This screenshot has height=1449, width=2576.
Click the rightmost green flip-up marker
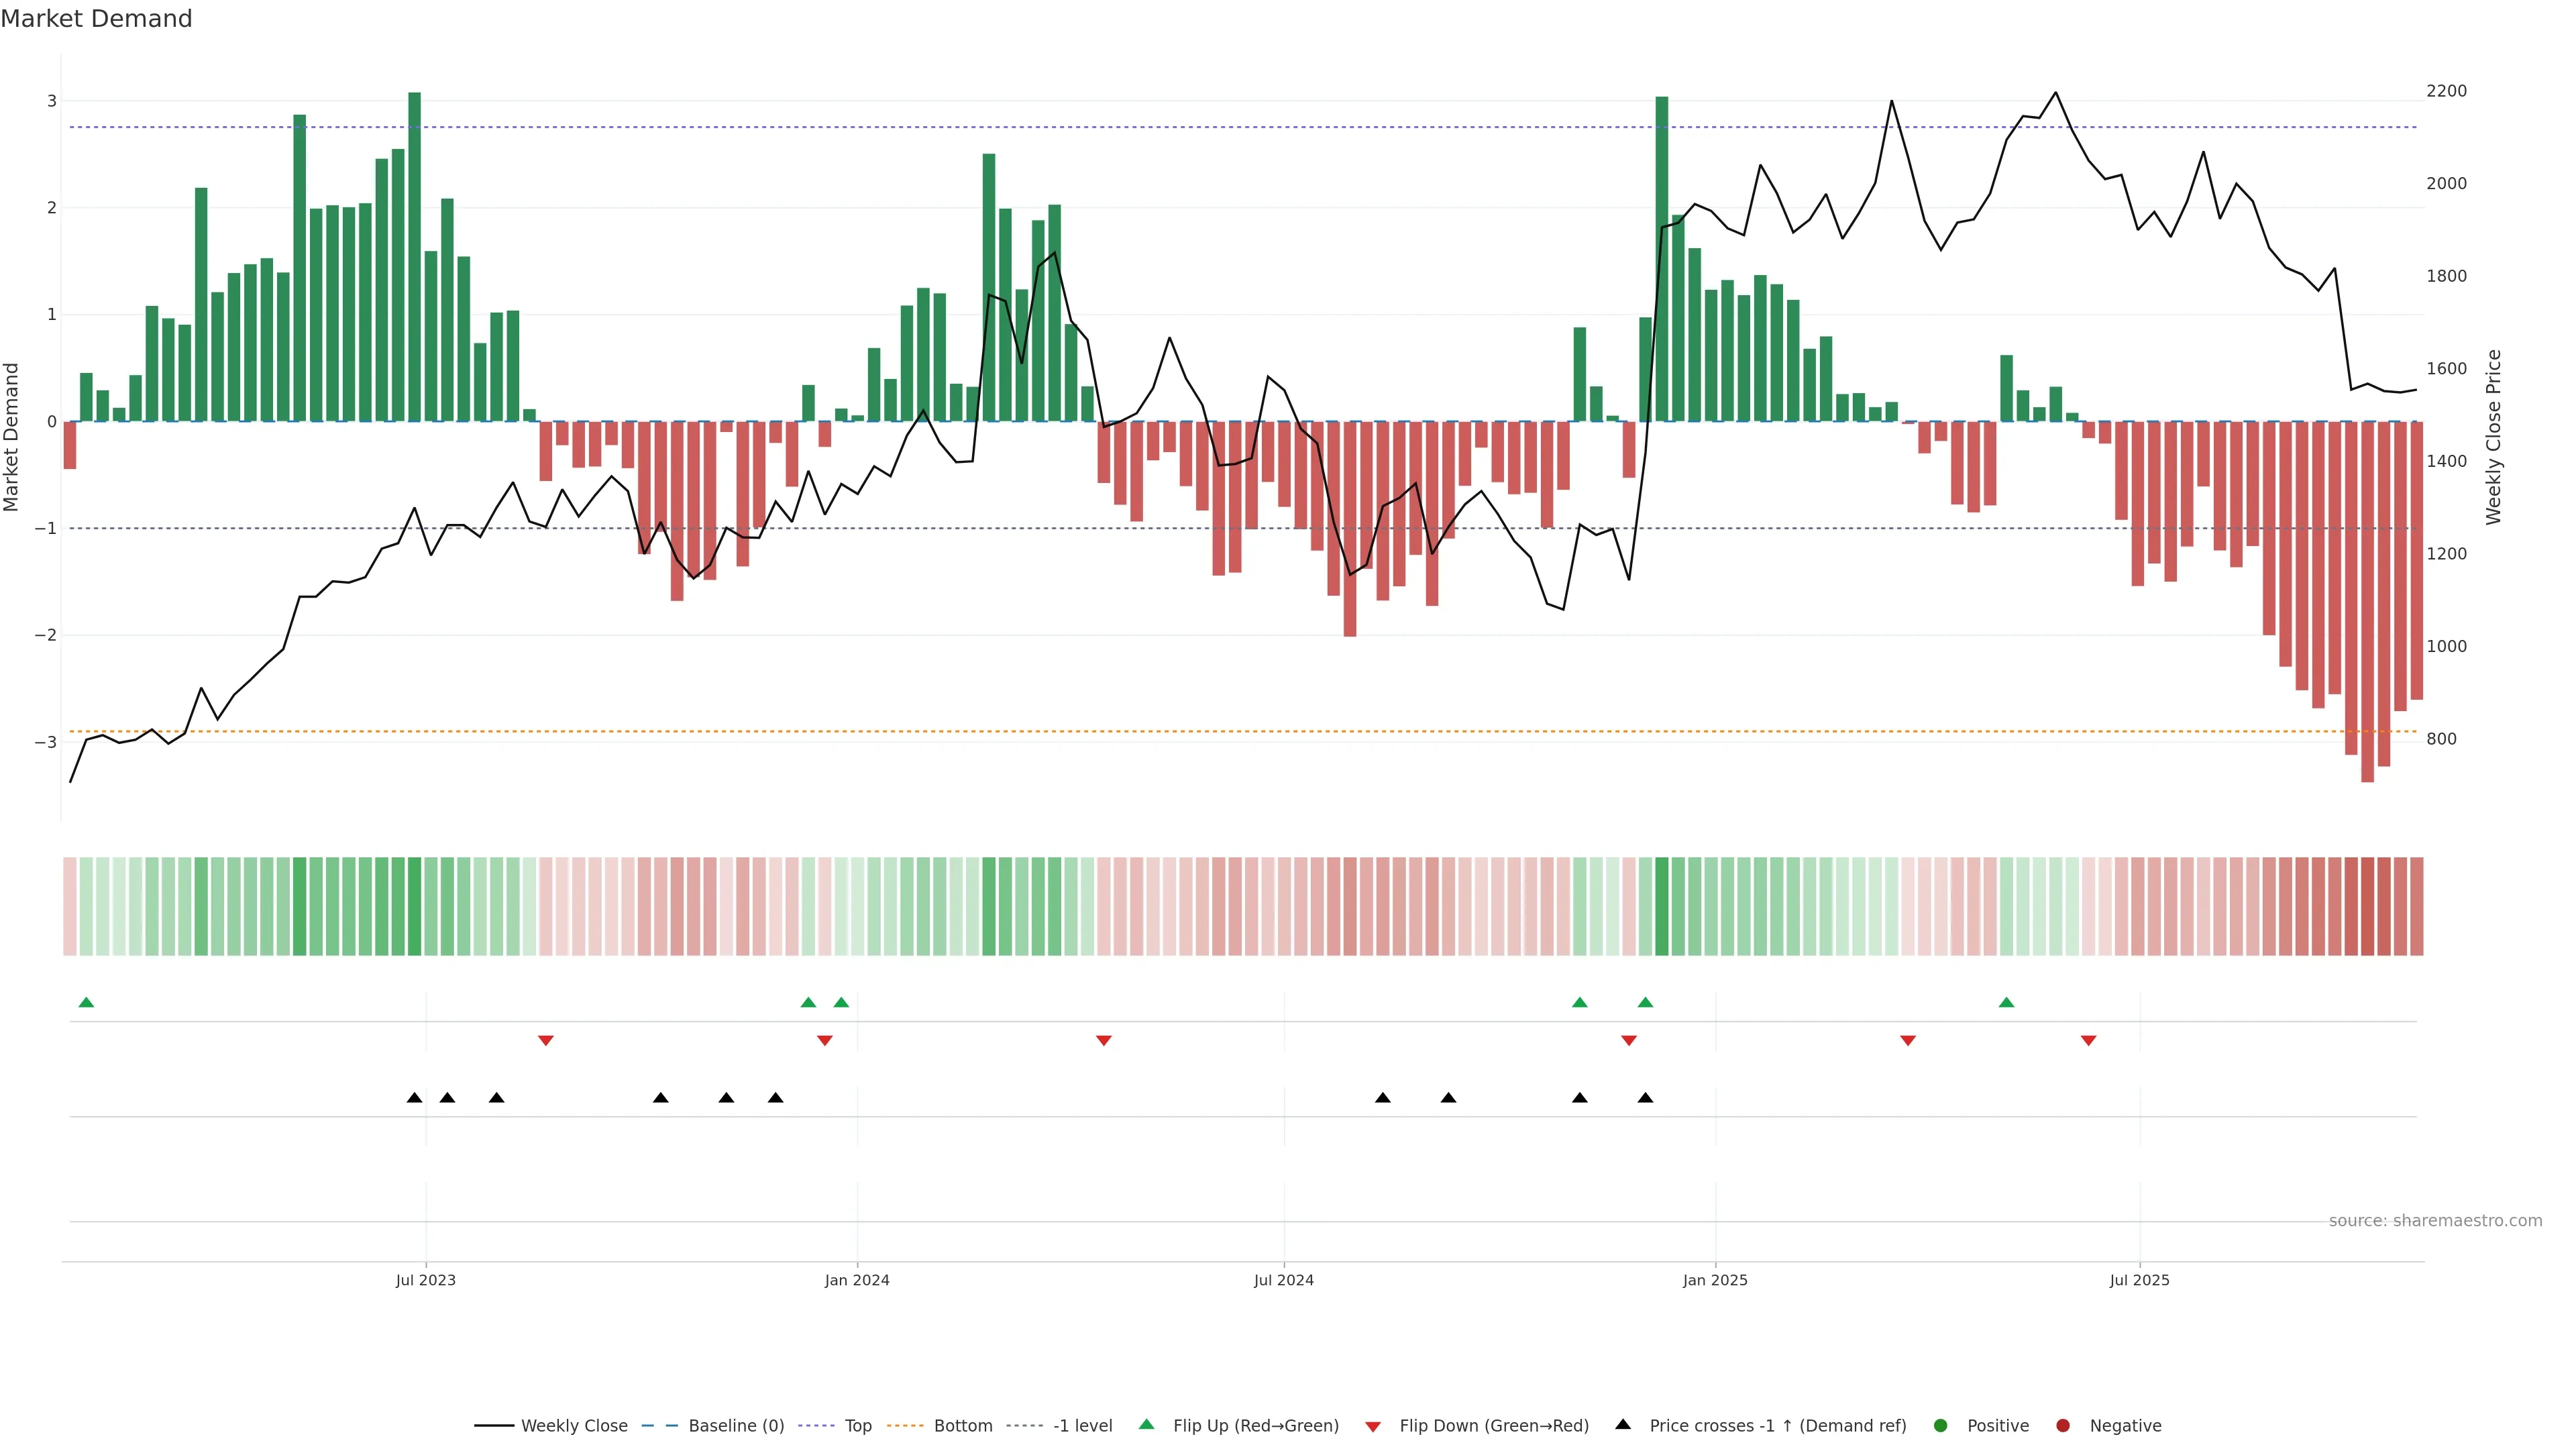point(2006,1002)
